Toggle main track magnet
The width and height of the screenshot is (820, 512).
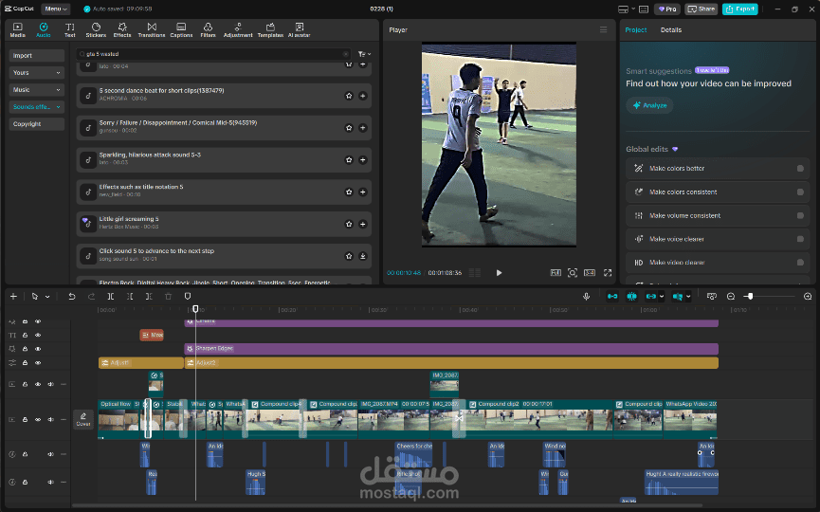[612, 297]
